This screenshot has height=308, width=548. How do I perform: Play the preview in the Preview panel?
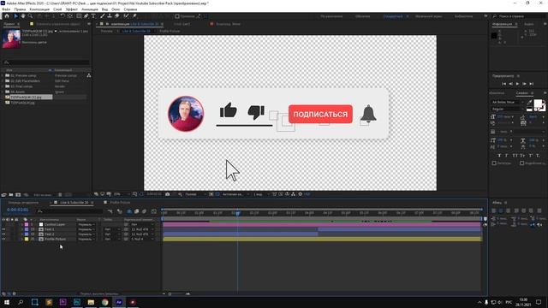click(517, 84)
